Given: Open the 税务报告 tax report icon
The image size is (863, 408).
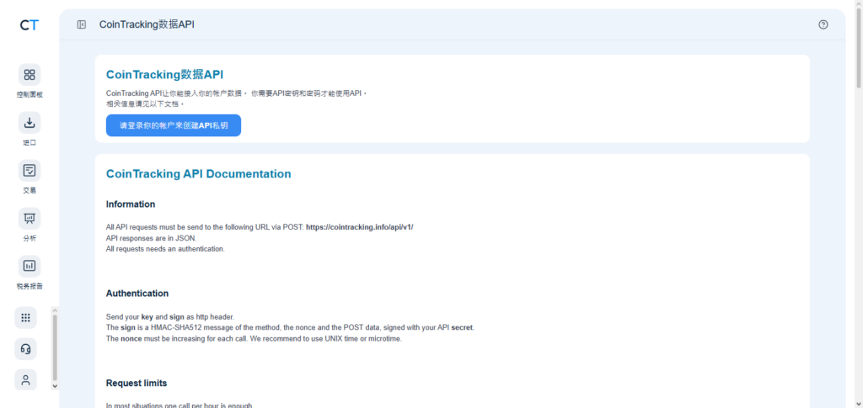Looking at the screenshot, I should (29, 267).
